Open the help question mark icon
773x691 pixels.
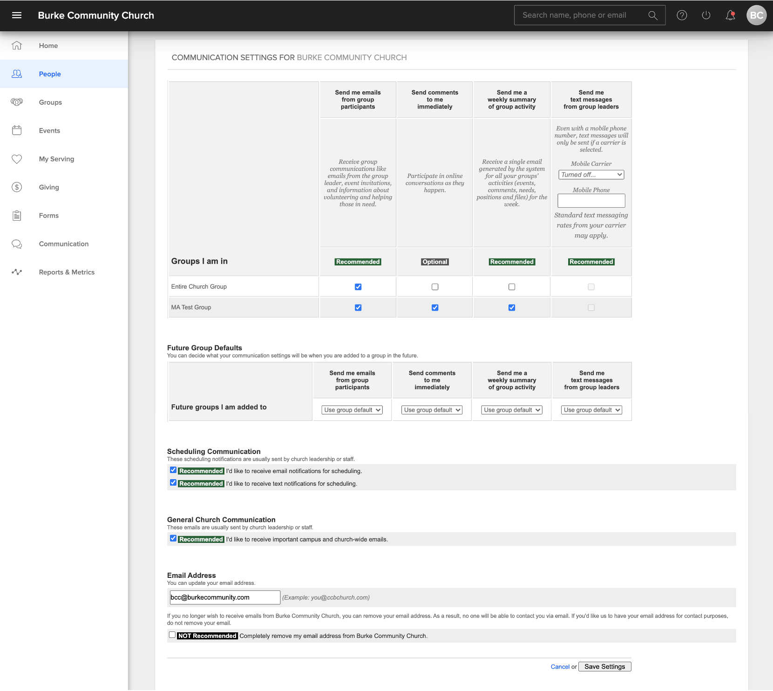coord(682,15)
